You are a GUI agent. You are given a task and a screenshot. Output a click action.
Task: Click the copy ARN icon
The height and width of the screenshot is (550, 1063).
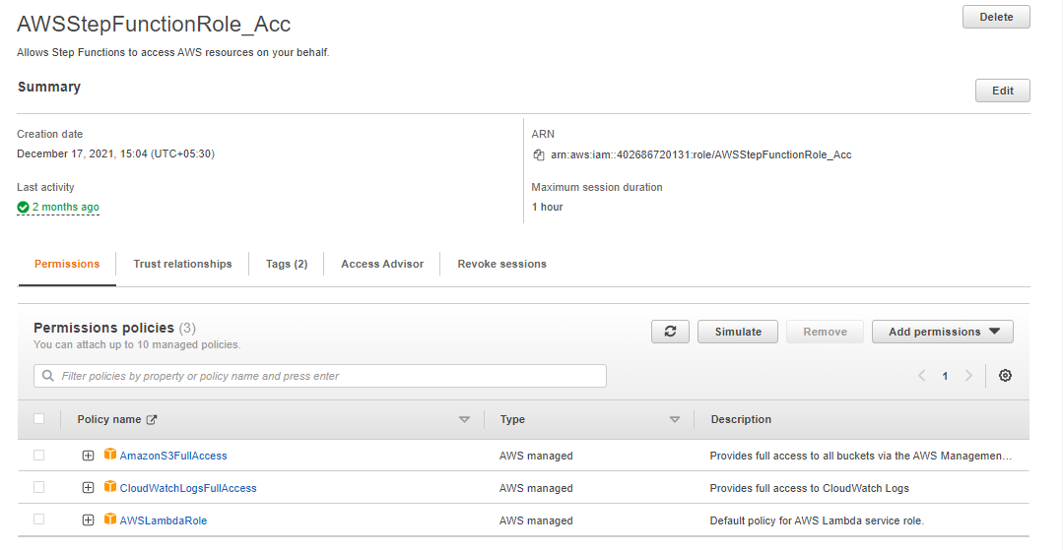(x=539, y=154)
